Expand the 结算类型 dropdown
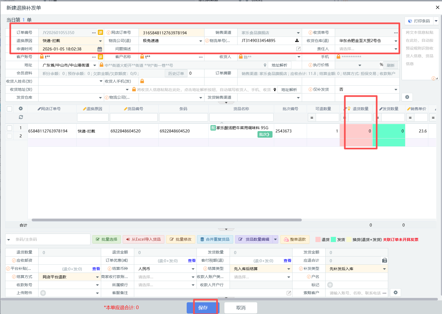 coord(289,269)
